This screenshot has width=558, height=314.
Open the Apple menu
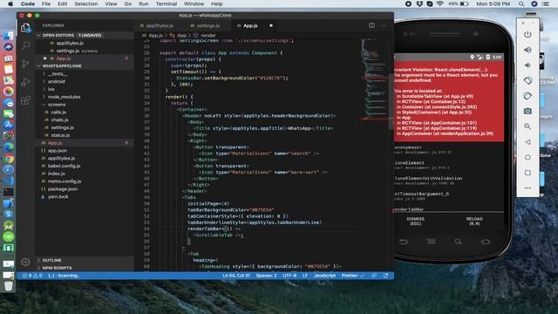pyautogui.click(x=10, y=3)
